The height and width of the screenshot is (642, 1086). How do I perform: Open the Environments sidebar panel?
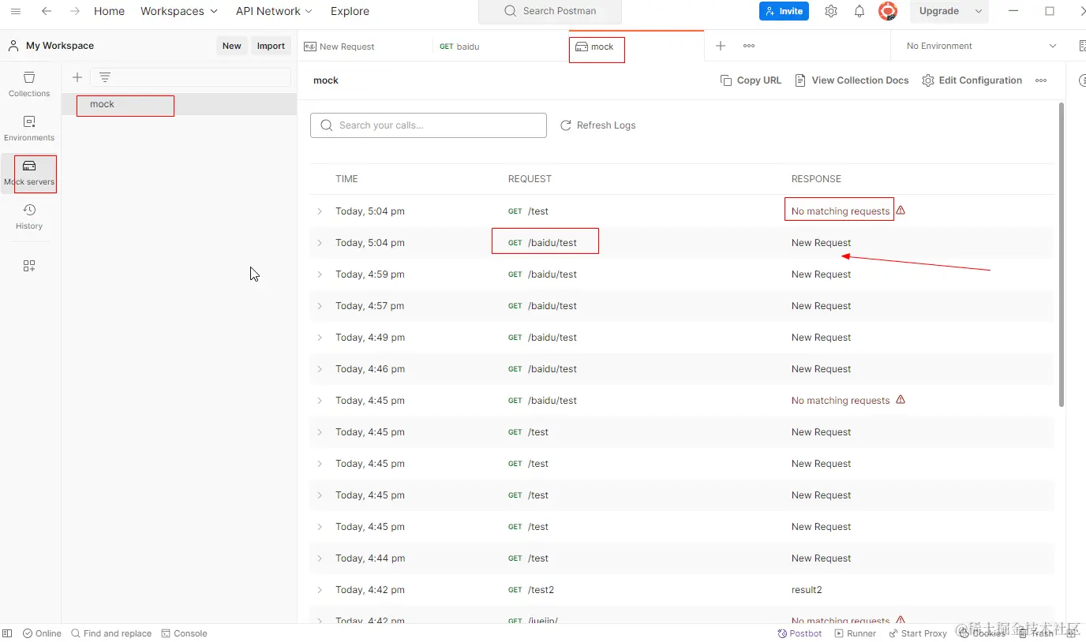pyautogui.click(x=29, y=128)
